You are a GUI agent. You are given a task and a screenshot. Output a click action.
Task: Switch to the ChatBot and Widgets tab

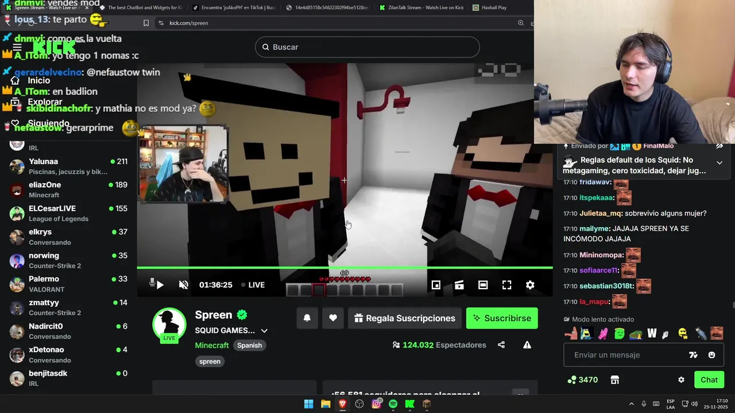[x=140, y=7]
